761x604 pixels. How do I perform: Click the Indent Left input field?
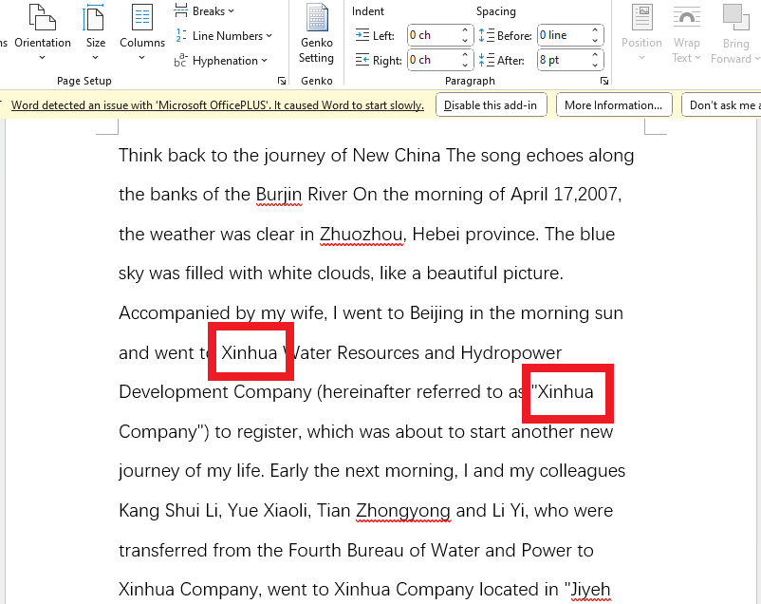[434, 35]
